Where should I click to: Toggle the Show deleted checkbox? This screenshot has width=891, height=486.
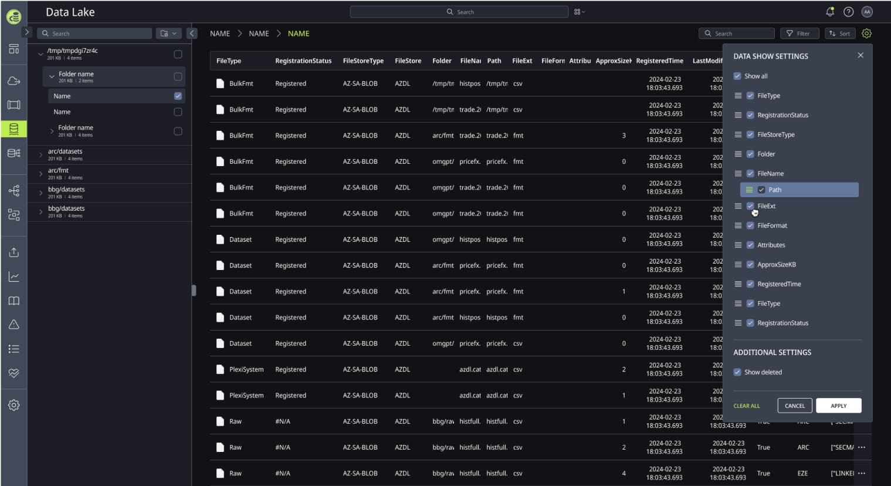click(x=737, y=372)
